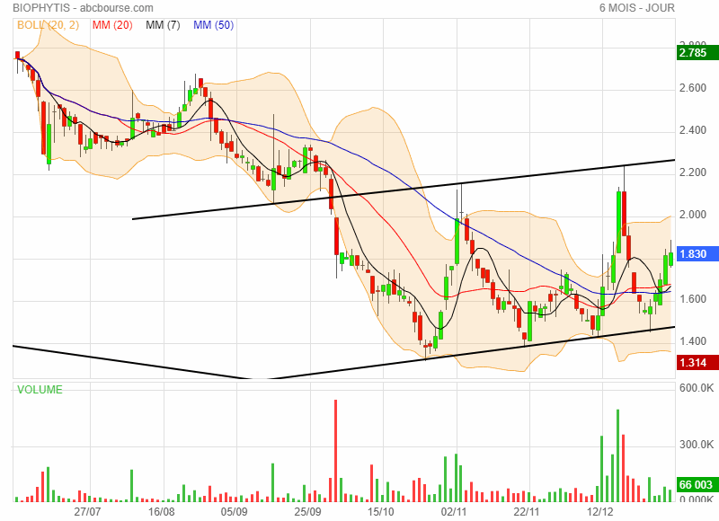Click the 2.400 price axis label

click(693, 130)
